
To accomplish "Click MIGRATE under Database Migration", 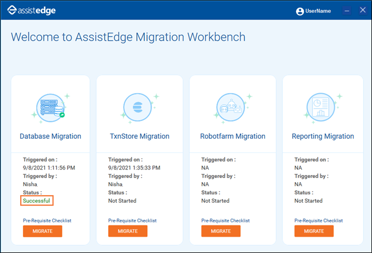I will 42,231.
